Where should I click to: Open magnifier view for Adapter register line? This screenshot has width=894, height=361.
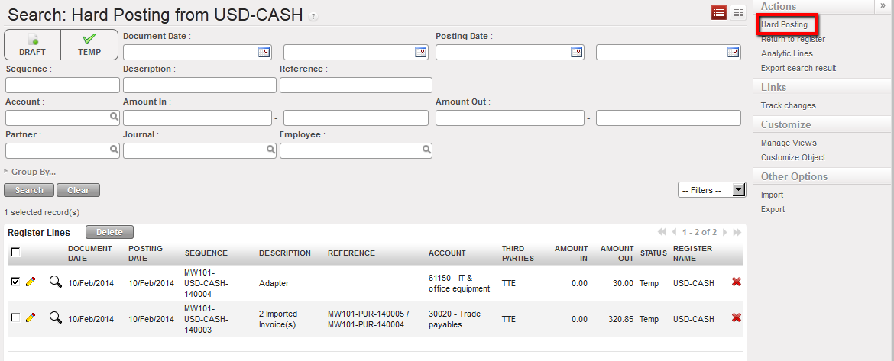[x=55, y=282]
